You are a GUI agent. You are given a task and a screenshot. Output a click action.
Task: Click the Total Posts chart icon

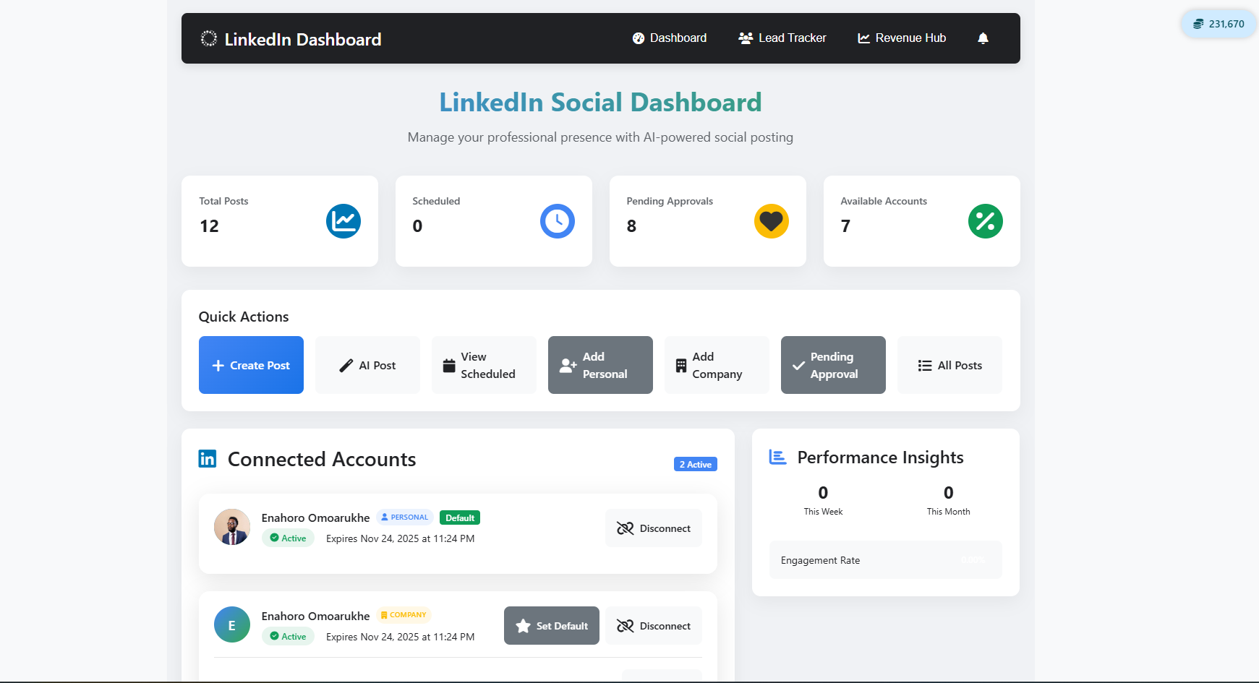point(343,221)
